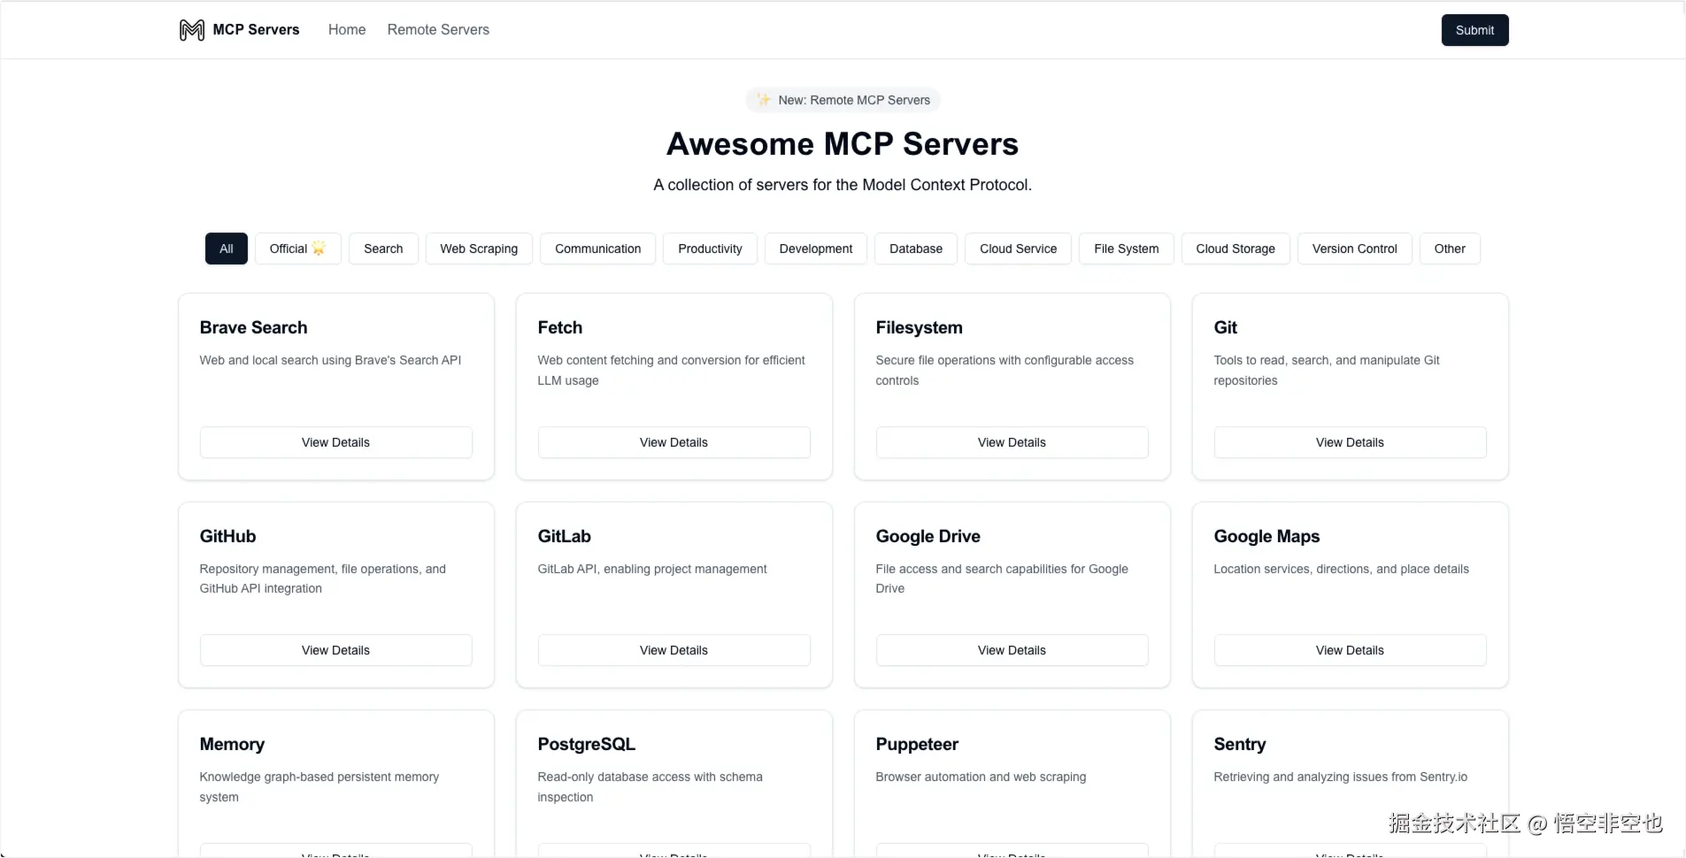The image size is (1686, 858).
Task: Show servers in Other category
Action: click(1450, 249)
